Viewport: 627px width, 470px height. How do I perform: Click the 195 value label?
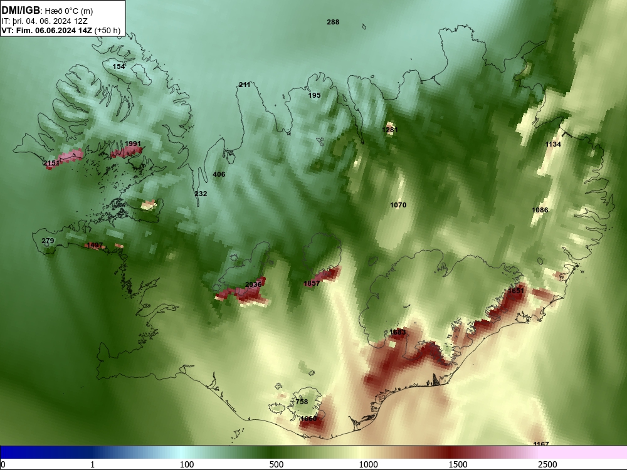[x=314, y=95]
